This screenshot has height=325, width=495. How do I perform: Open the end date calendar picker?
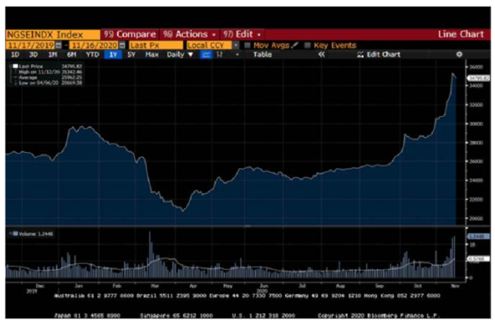(x=121, y=45)
